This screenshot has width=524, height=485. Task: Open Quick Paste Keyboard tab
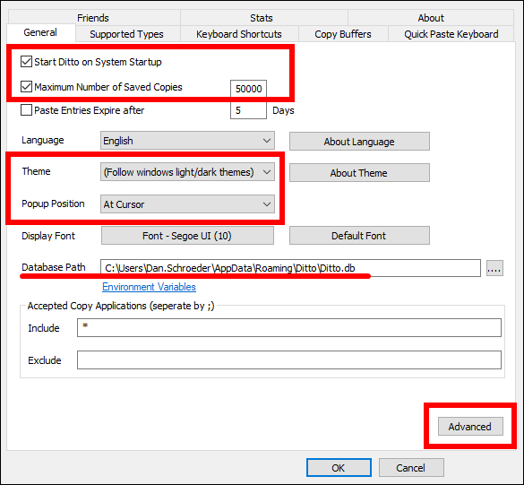451,34
